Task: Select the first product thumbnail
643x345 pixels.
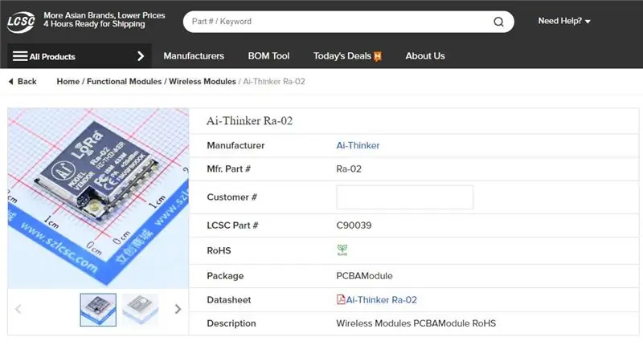Action: (98, 310)
